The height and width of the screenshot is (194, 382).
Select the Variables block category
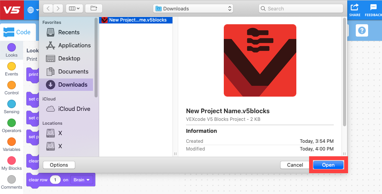click(x=12, y=145)
